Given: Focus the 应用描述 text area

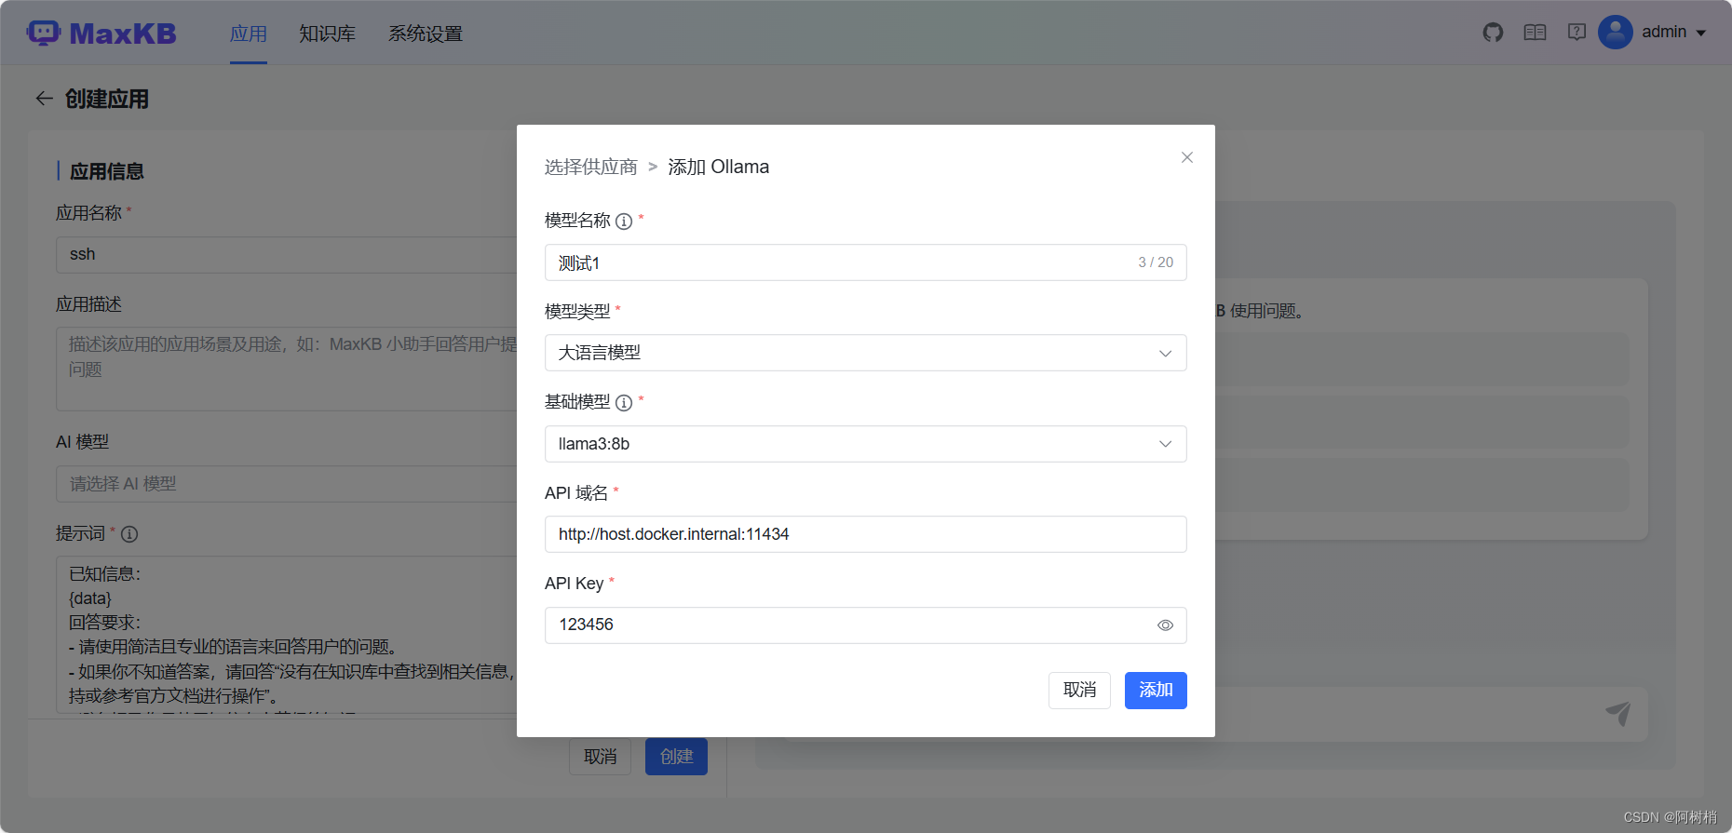Looking at the screenshot, I should pyautogui.click(x=287, y=369).
